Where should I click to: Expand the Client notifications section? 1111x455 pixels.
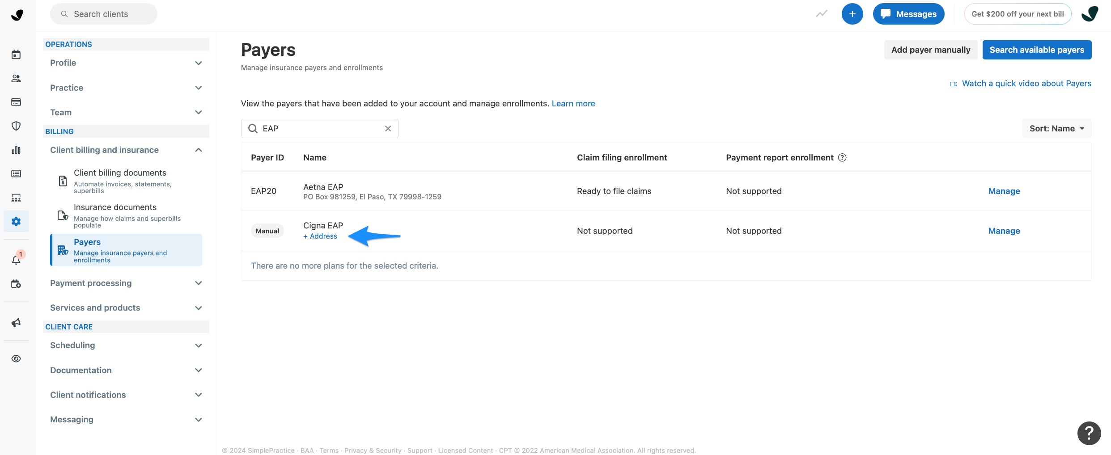126,395
